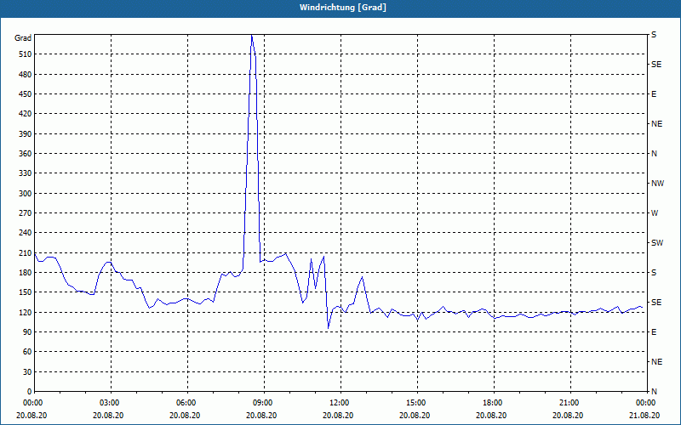Select the NE compass label level with 390
The height and width of the screenshot is (425, 681).
pos(656,124)
